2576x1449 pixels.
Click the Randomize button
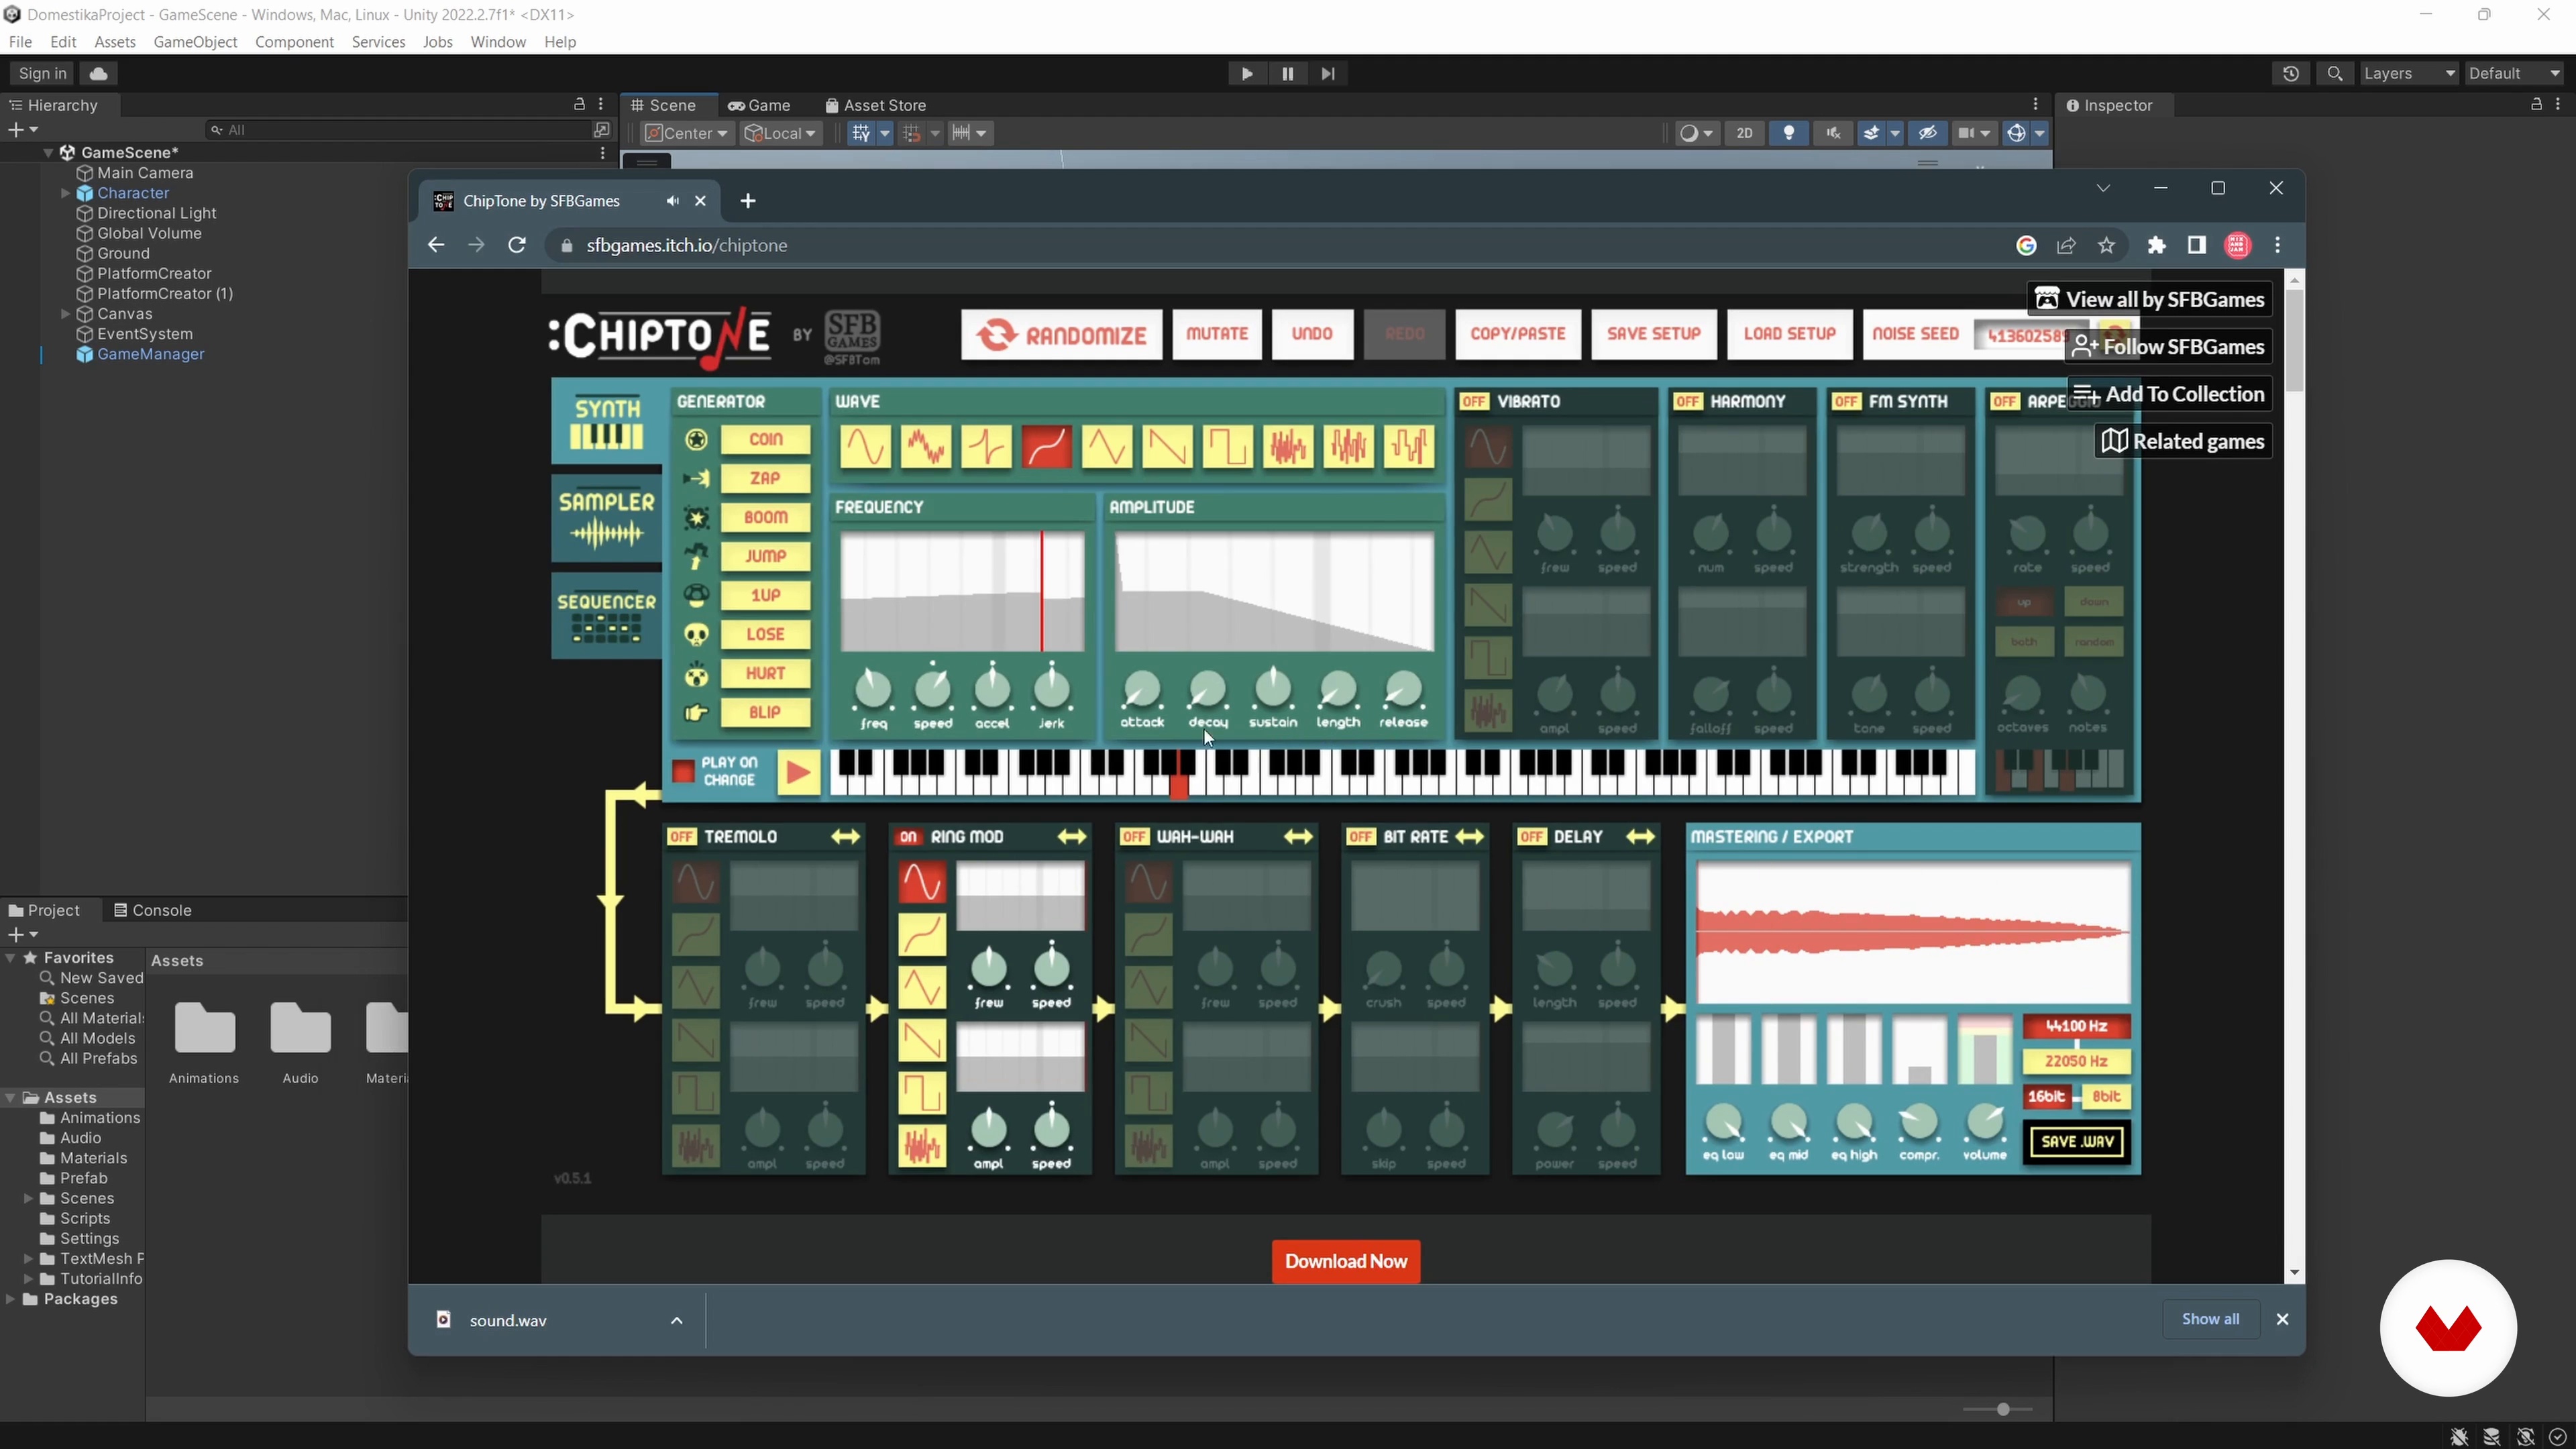coord(1062,334)
